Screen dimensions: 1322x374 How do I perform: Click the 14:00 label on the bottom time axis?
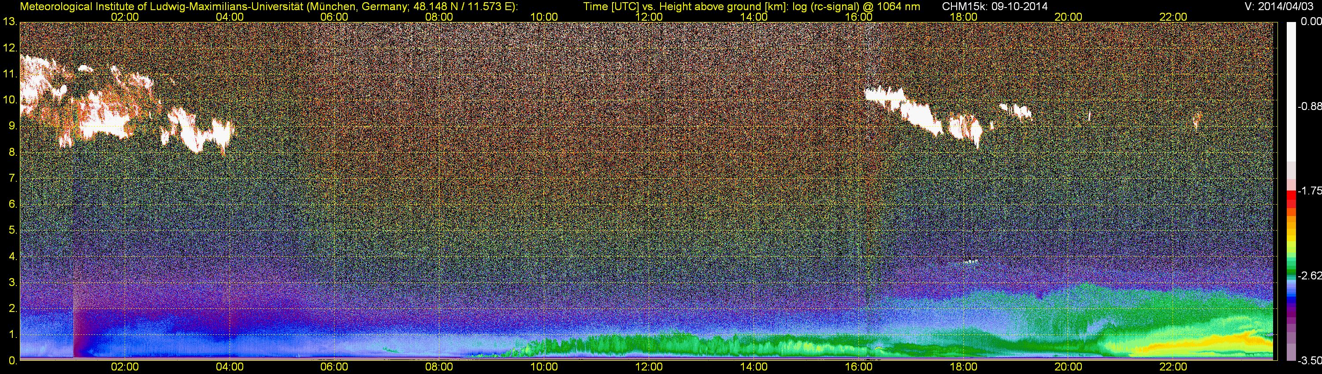click(754, 367)
